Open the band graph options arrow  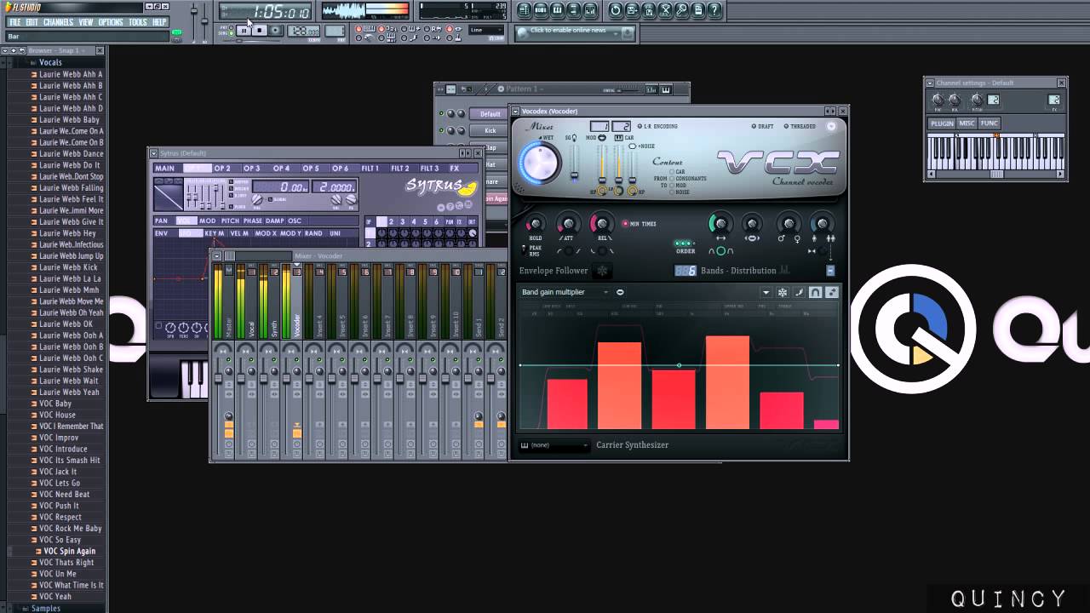click(766, 292)
